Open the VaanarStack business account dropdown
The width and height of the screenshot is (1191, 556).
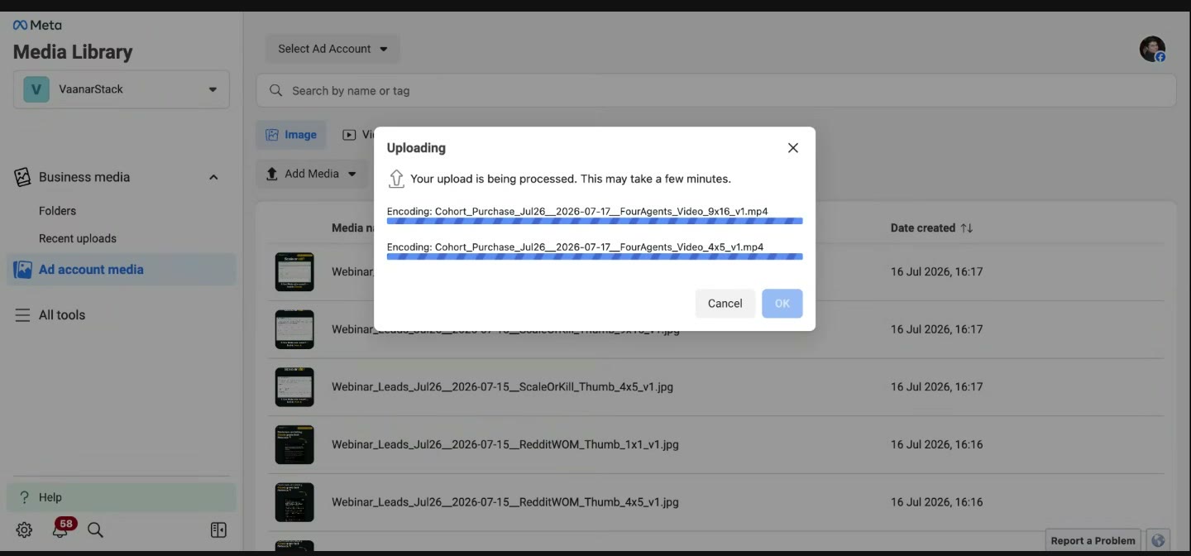click(x=122, y=89)
